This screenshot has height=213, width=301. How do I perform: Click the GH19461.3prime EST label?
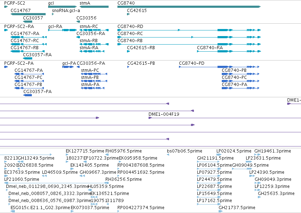(273, 151)
